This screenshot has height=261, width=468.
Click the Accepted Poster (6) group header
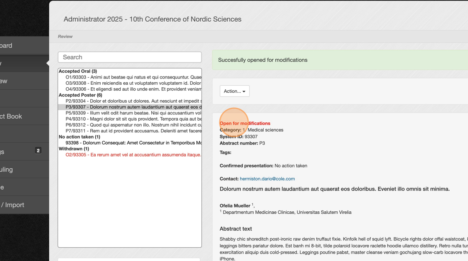pyautogui.click(x=80, y=95)
